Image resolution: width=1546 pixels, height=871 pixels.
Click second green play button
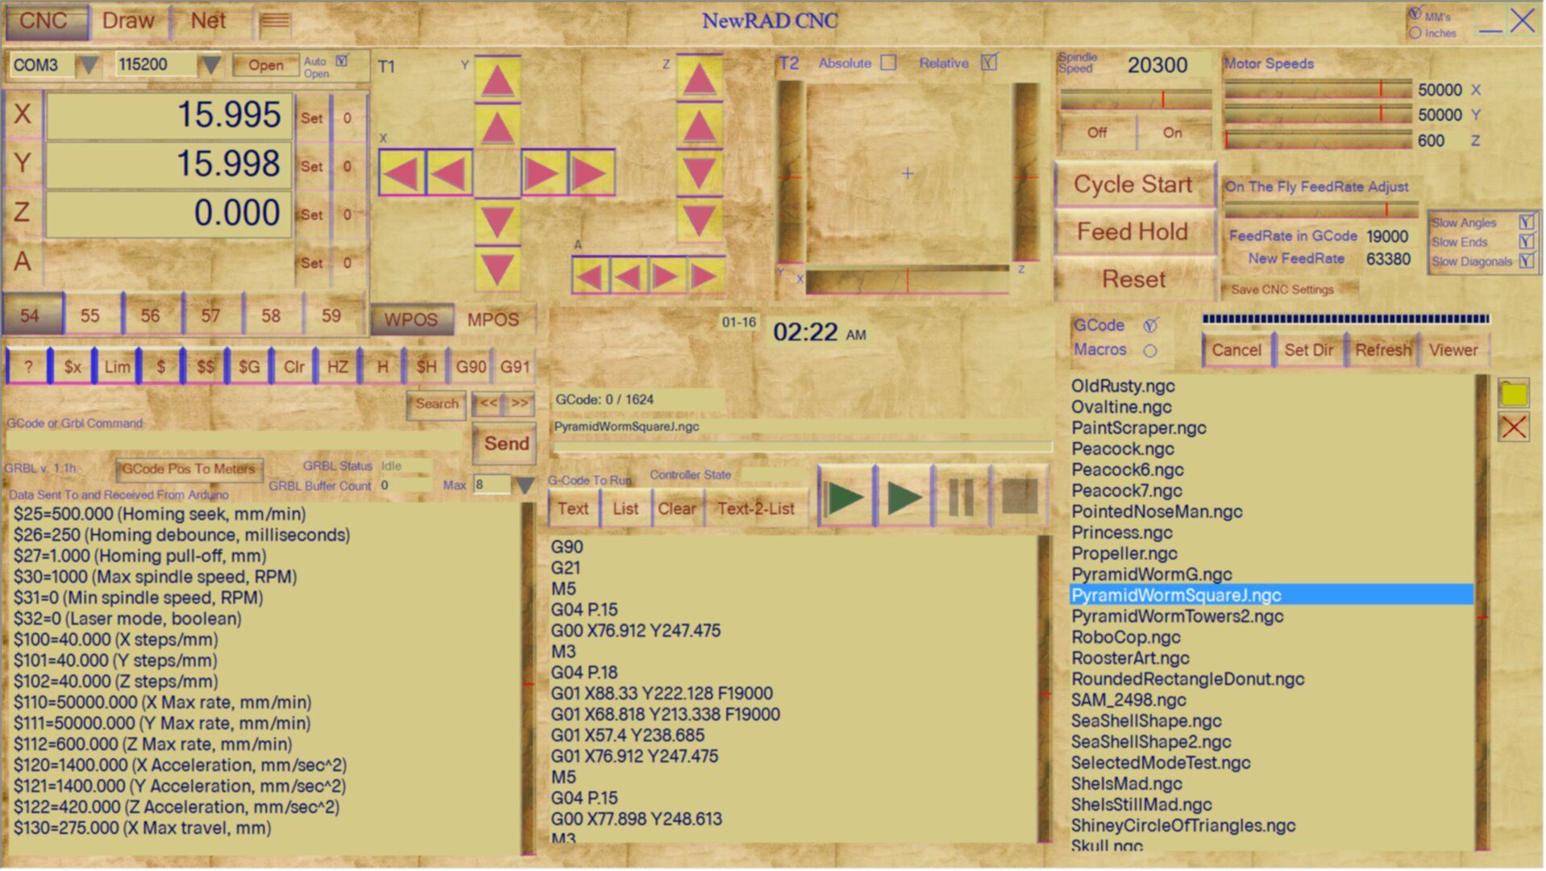click(x=904, y=497)
